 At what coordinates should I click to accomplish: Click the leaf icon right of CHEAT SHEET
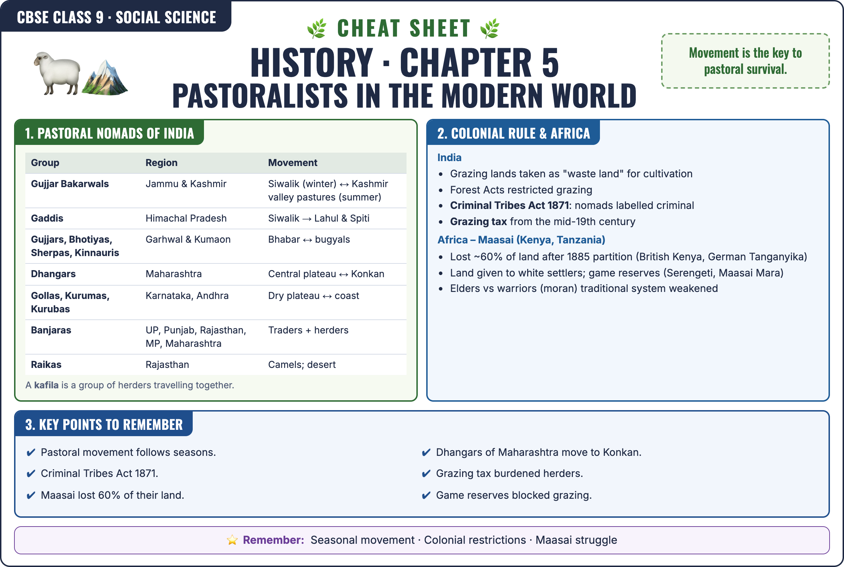tap(490, 28)
